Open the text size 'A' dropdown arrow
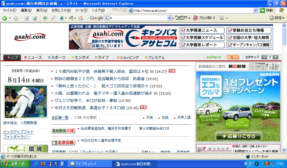The image size is (287, 168). pyautogui.click(x=66, y=18)
